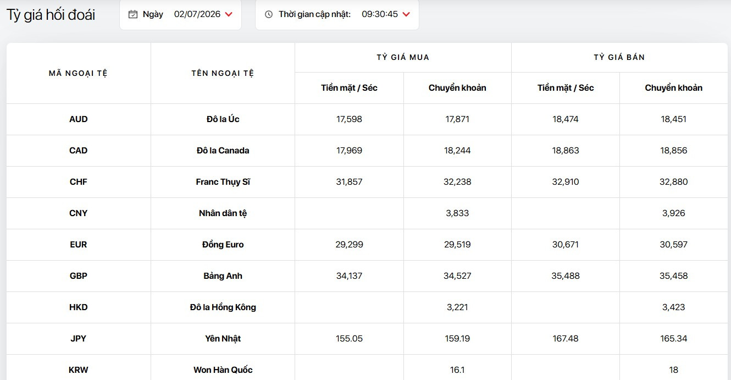Click GBP transfer sell rate 35,458
Image resolution: width=731 pixels, height=380 pixels.
pos(674,276)
